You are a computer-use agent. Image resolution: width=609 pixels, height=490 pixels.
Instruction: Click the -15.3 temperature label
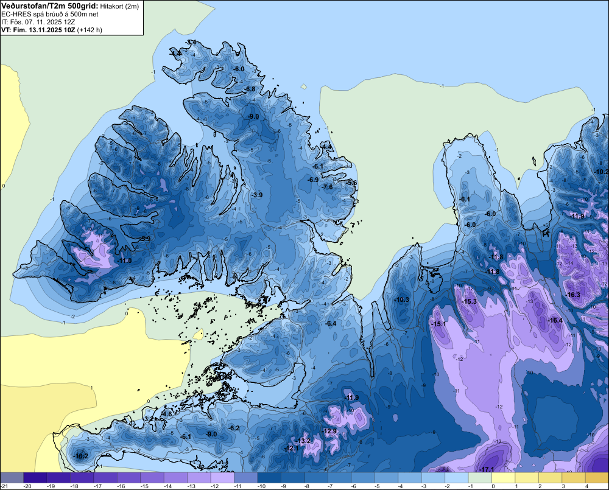[x=469, y=302]
